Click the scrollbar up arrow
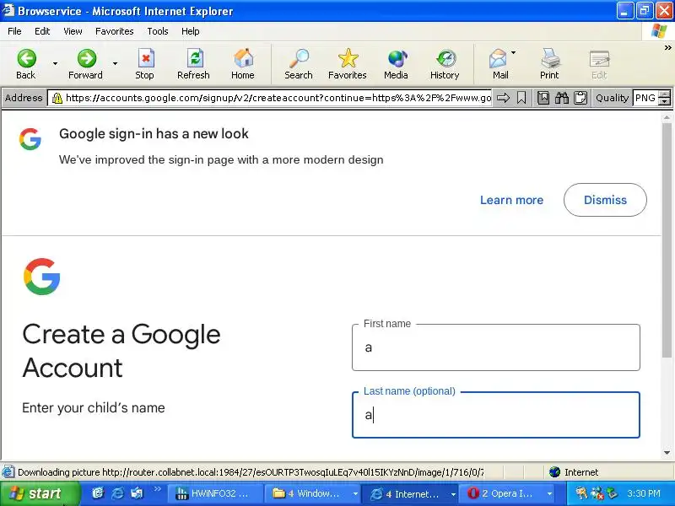675x506 pixels. [x=667, y=117]
